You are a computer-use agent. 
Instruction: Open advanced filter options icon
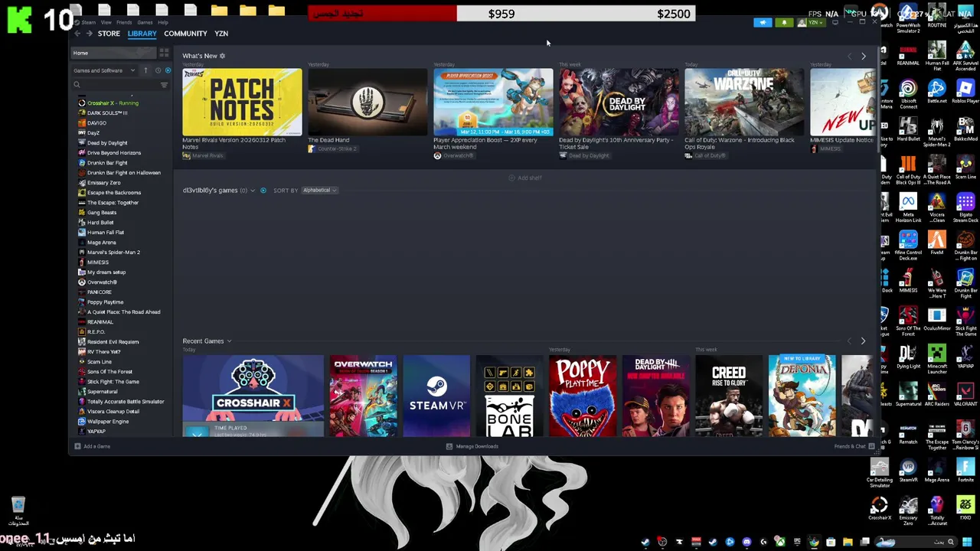pos(164,85)
